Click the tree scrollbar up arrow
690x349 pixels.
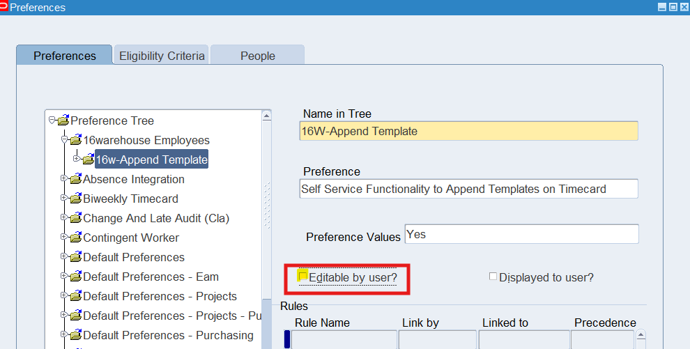pyautogui.click(x=267, y=116)
